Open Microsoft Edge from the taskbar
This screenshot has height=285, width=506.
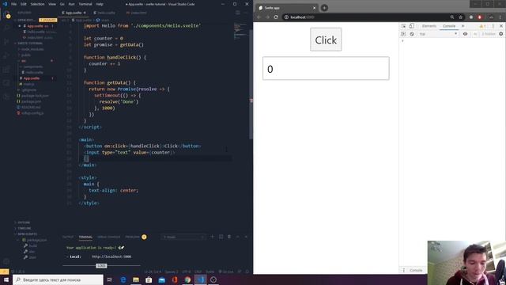pos(123,279)
